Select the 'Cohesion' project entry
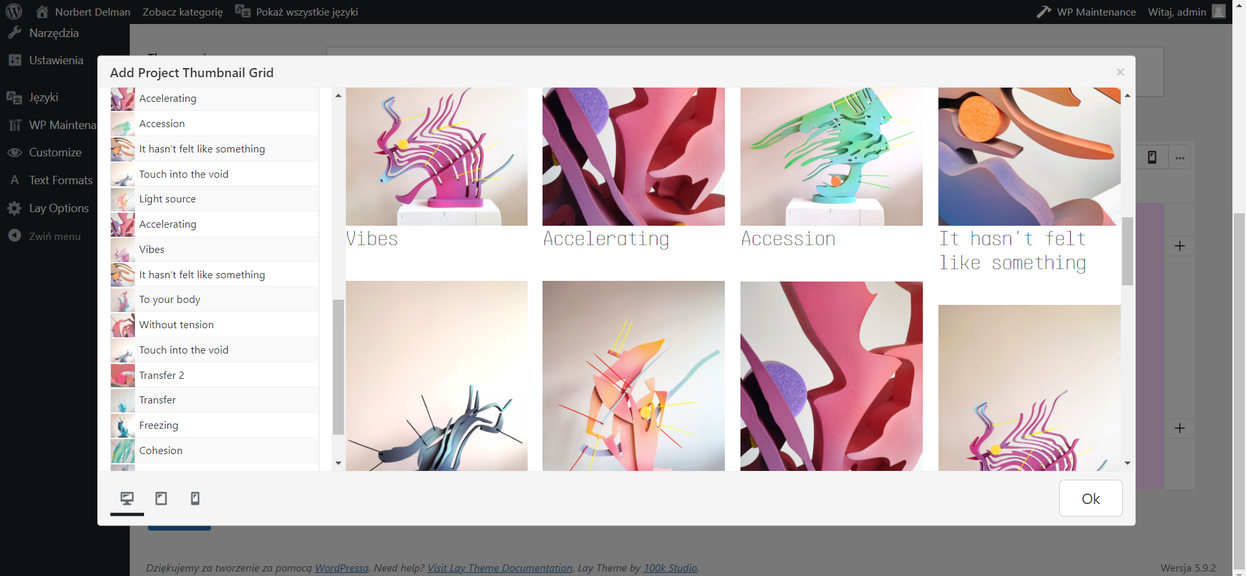This screenshot has width=1246, height=576. [161, 451]
